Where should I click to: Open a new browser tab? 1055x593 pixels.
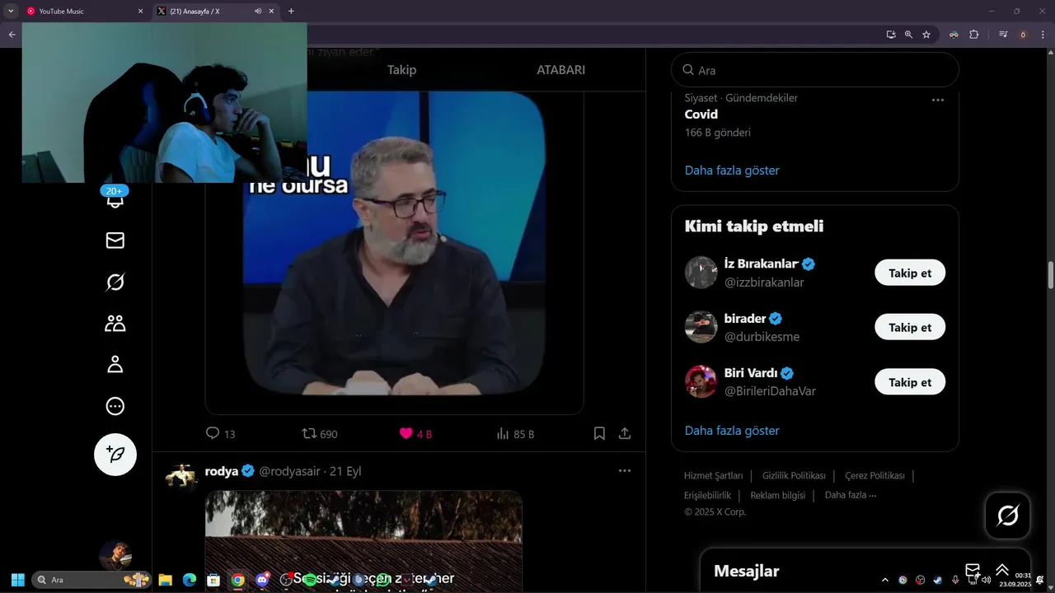tap(291, 12)
